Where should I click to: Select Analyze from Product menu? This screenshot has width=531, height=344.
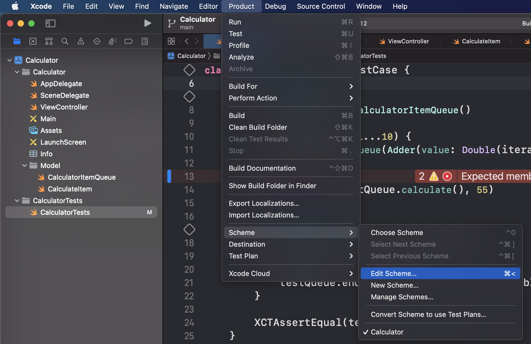tap(291, 57)
